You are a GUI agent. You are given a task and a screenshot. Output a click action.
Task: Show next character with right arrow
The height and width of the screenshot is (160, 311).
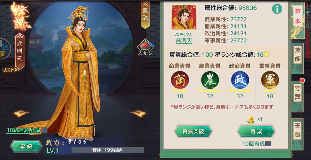click(138, 113)
